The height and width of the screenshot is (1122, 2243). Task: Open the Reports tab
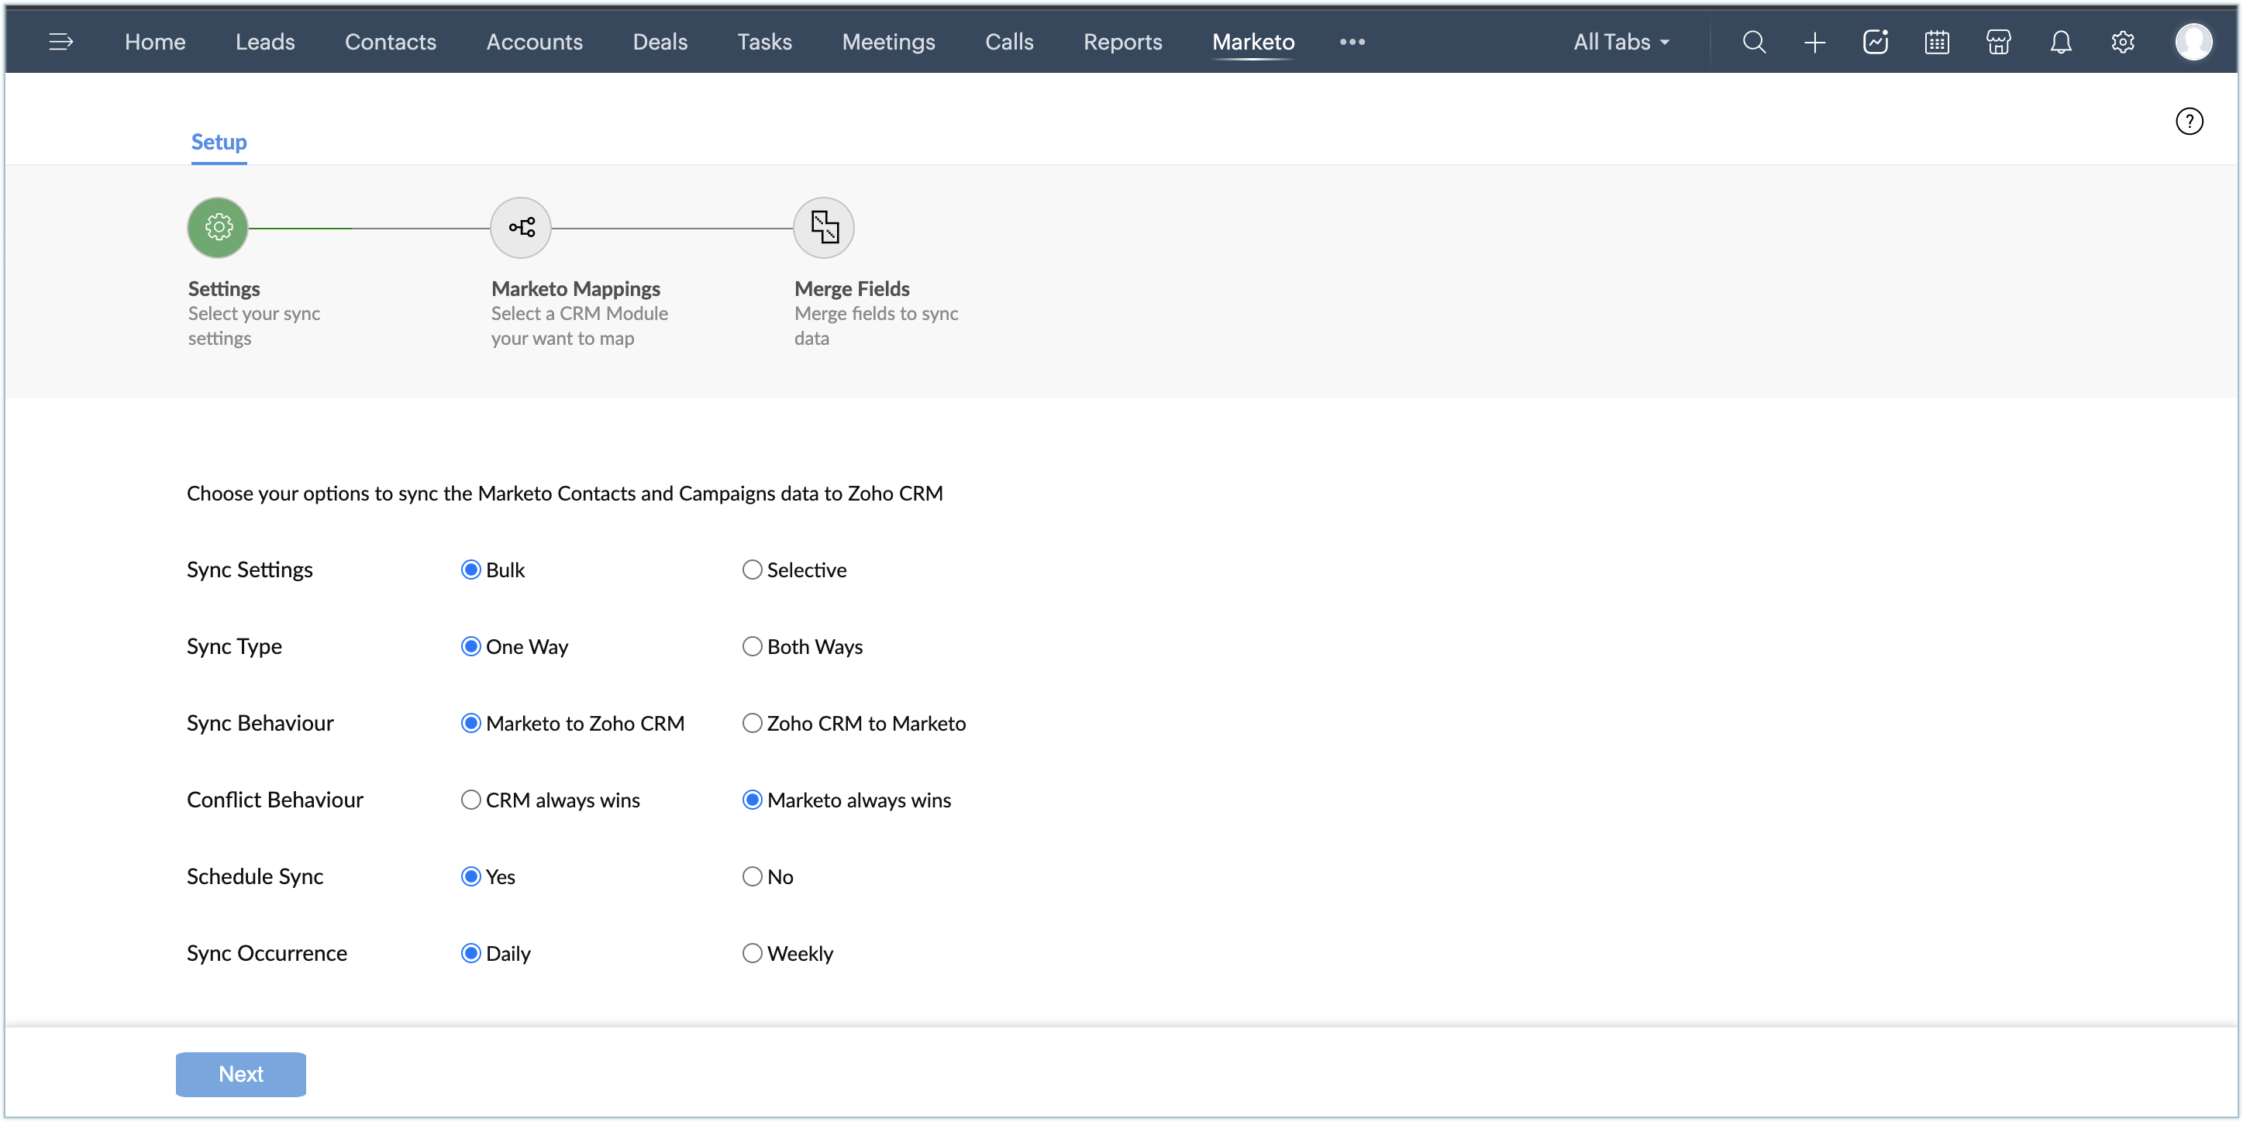1122,42
